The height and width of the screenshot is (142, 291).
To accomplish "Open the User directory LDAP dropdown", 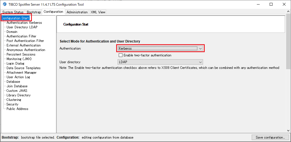I will [x=160, y=62].
